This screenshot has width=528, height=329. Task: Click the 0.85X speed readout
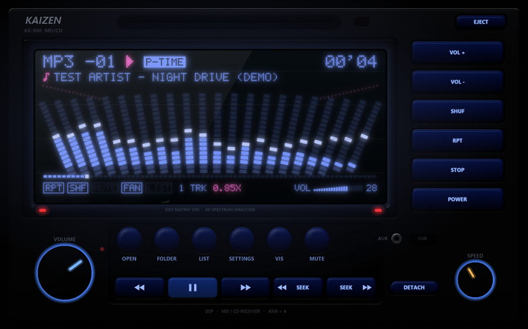tap(227, 188)
